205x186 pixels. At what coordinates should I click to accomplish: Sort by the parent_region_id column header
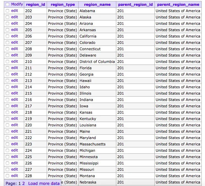point(135,5)
